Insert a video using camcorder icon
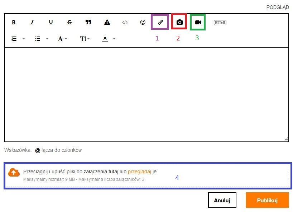Viewport: 293px width, 212px height. click(x=198, y=22)
